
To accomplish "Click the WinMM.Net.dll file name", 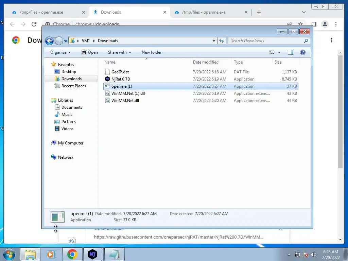I will tap(125, 101).
